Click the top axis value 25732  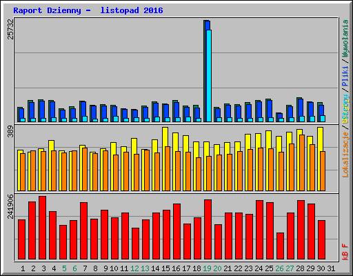point(10,29)
